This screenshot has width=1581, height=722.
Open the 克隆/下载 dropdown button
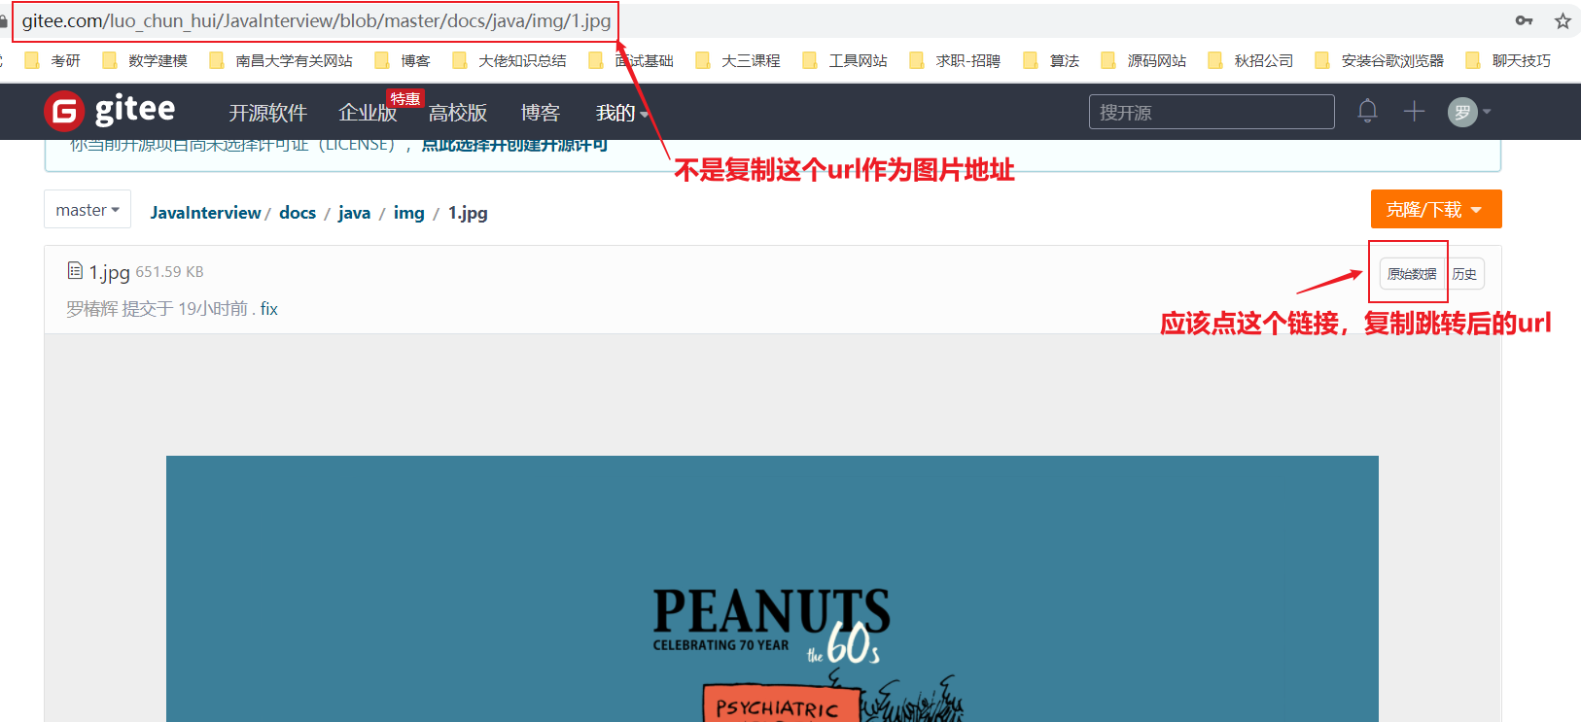[x=1436, y=209]
